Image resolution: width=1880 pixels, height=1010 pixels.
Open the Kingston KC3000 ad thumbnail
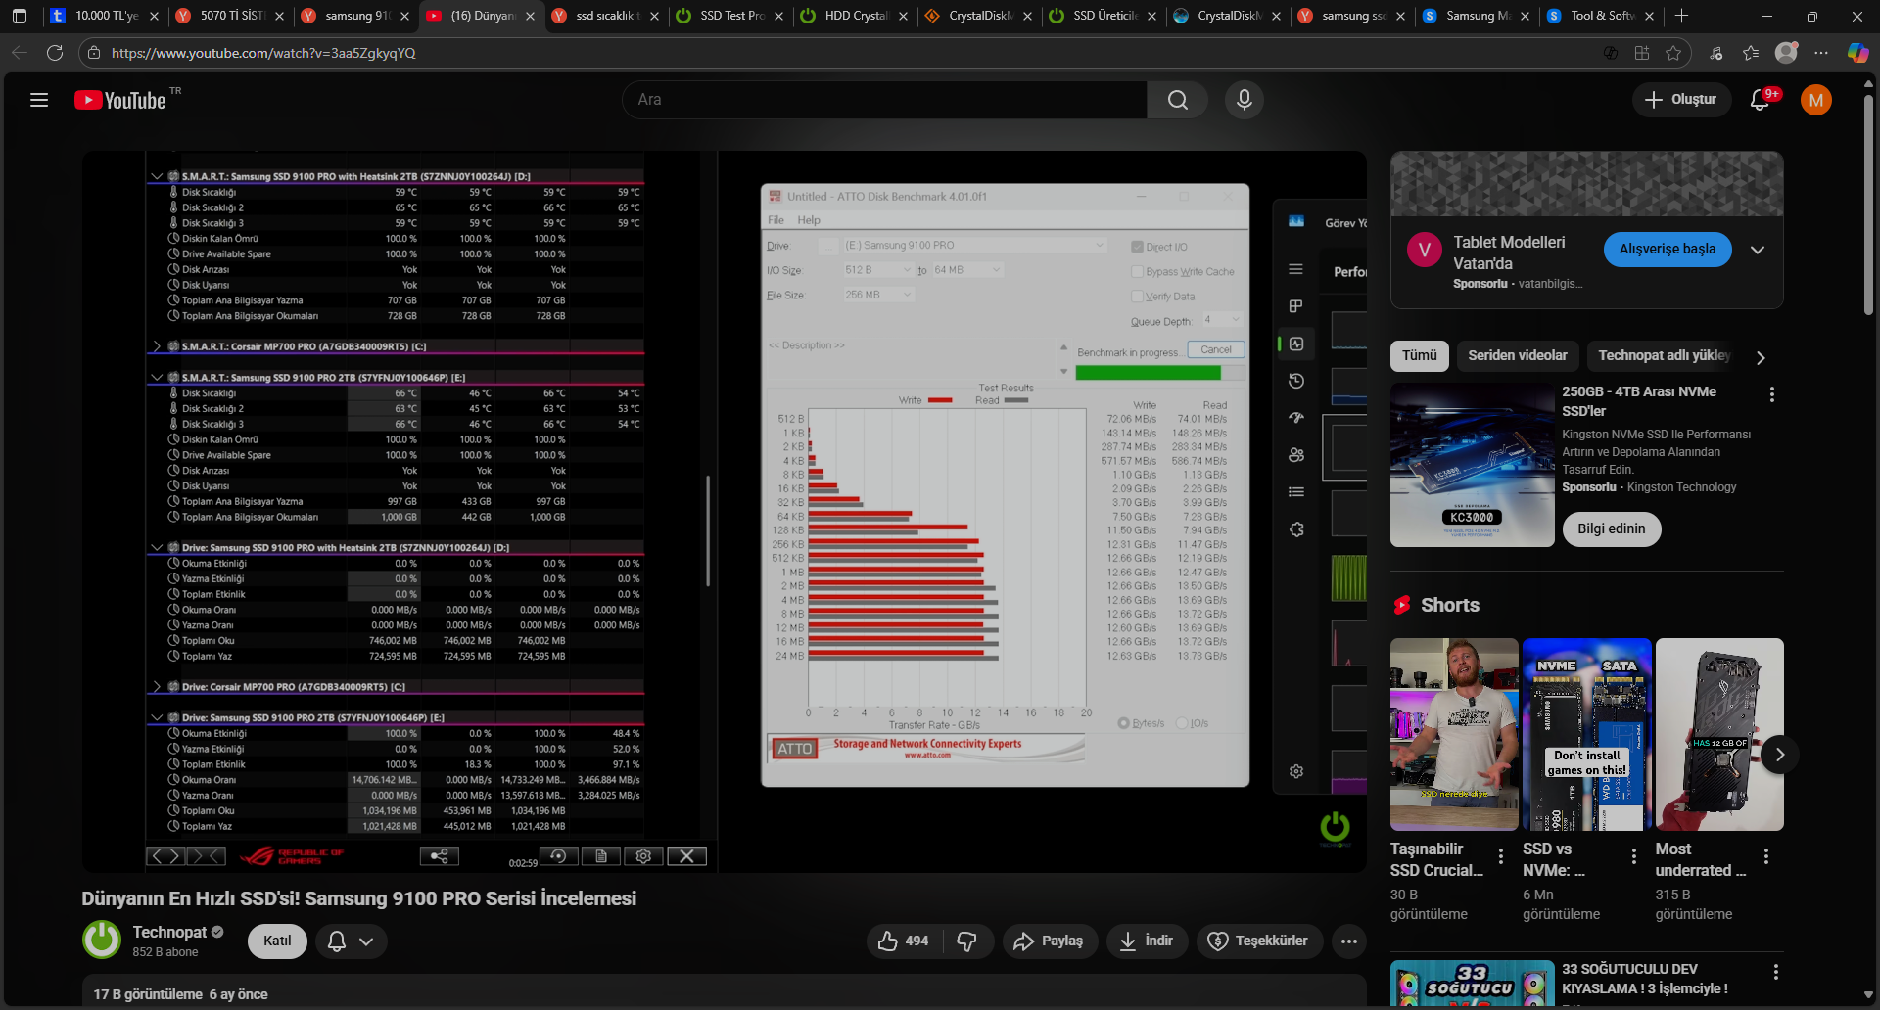click(x=1473, y=465)
